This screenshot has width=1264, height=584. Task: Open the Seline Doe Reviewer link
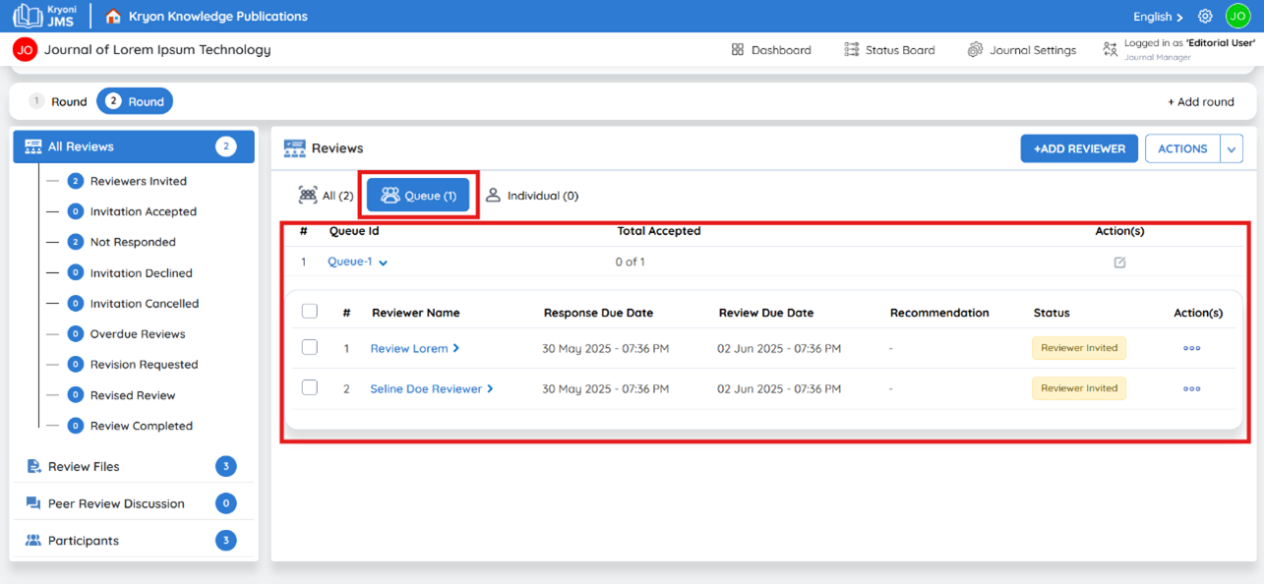coord(426,388)
